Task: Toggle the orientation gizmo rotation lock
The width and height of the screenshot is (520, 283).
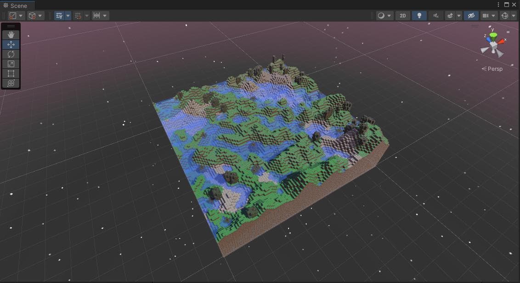Action: click(x=508, y=32)
